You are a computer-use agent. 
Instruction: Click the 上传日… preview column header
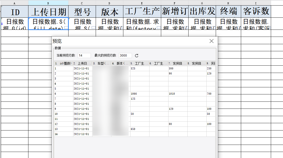pyautogui.click(x=83, y=63)
